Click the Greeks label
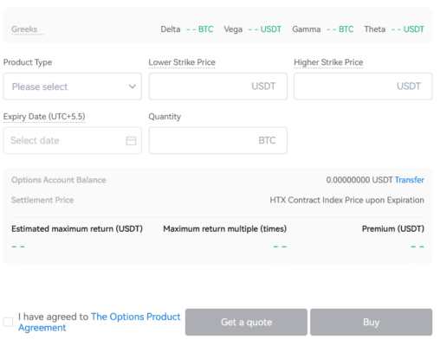Screen dimensions: 440x346 [x=24, y=29]
